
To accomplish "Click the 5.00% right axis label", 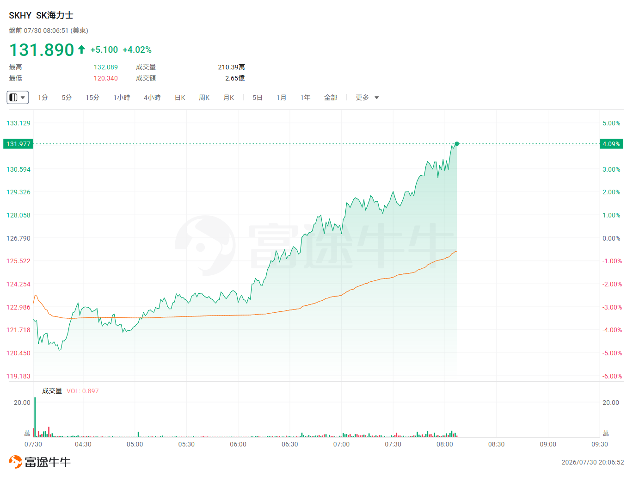I will [611, 123].
